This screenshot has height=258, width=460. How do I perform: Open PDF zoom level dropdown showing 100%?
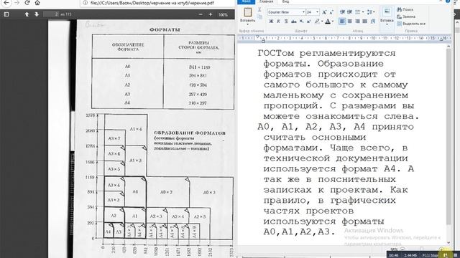(224, 14)
